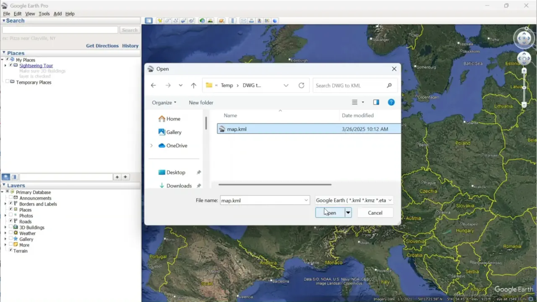
Task: Enable the Announcements layer checkbox
Action: [10, 198]
